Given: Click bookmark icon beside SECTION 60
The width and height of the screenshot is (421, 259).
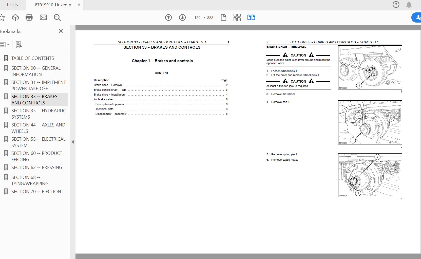Looking at the screenshot, I should [6, 153].
